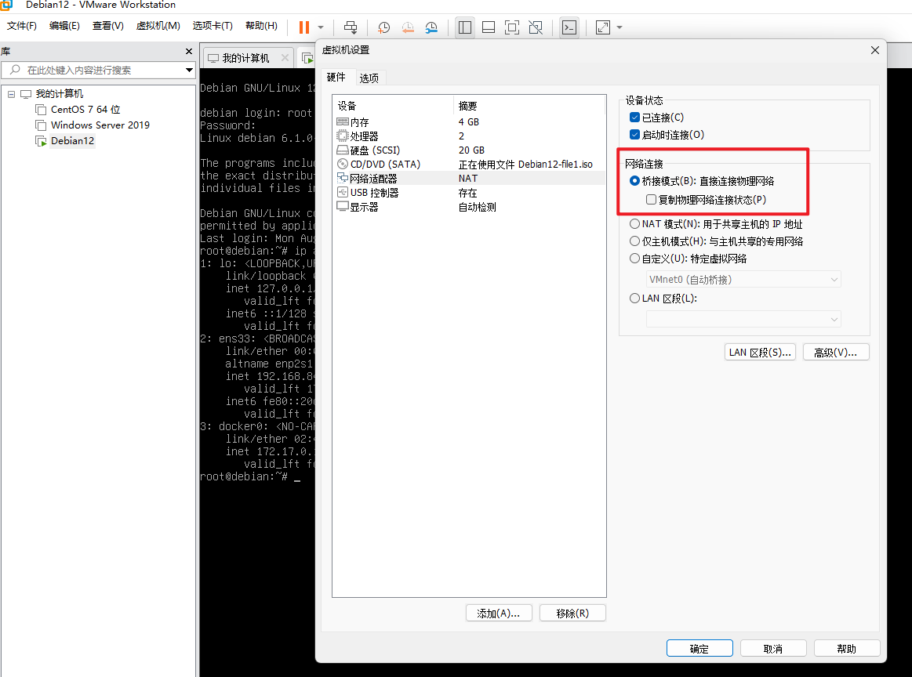Open the stretch display dropdown arrow
Viewport: 912px width, 677px height.
620,27
